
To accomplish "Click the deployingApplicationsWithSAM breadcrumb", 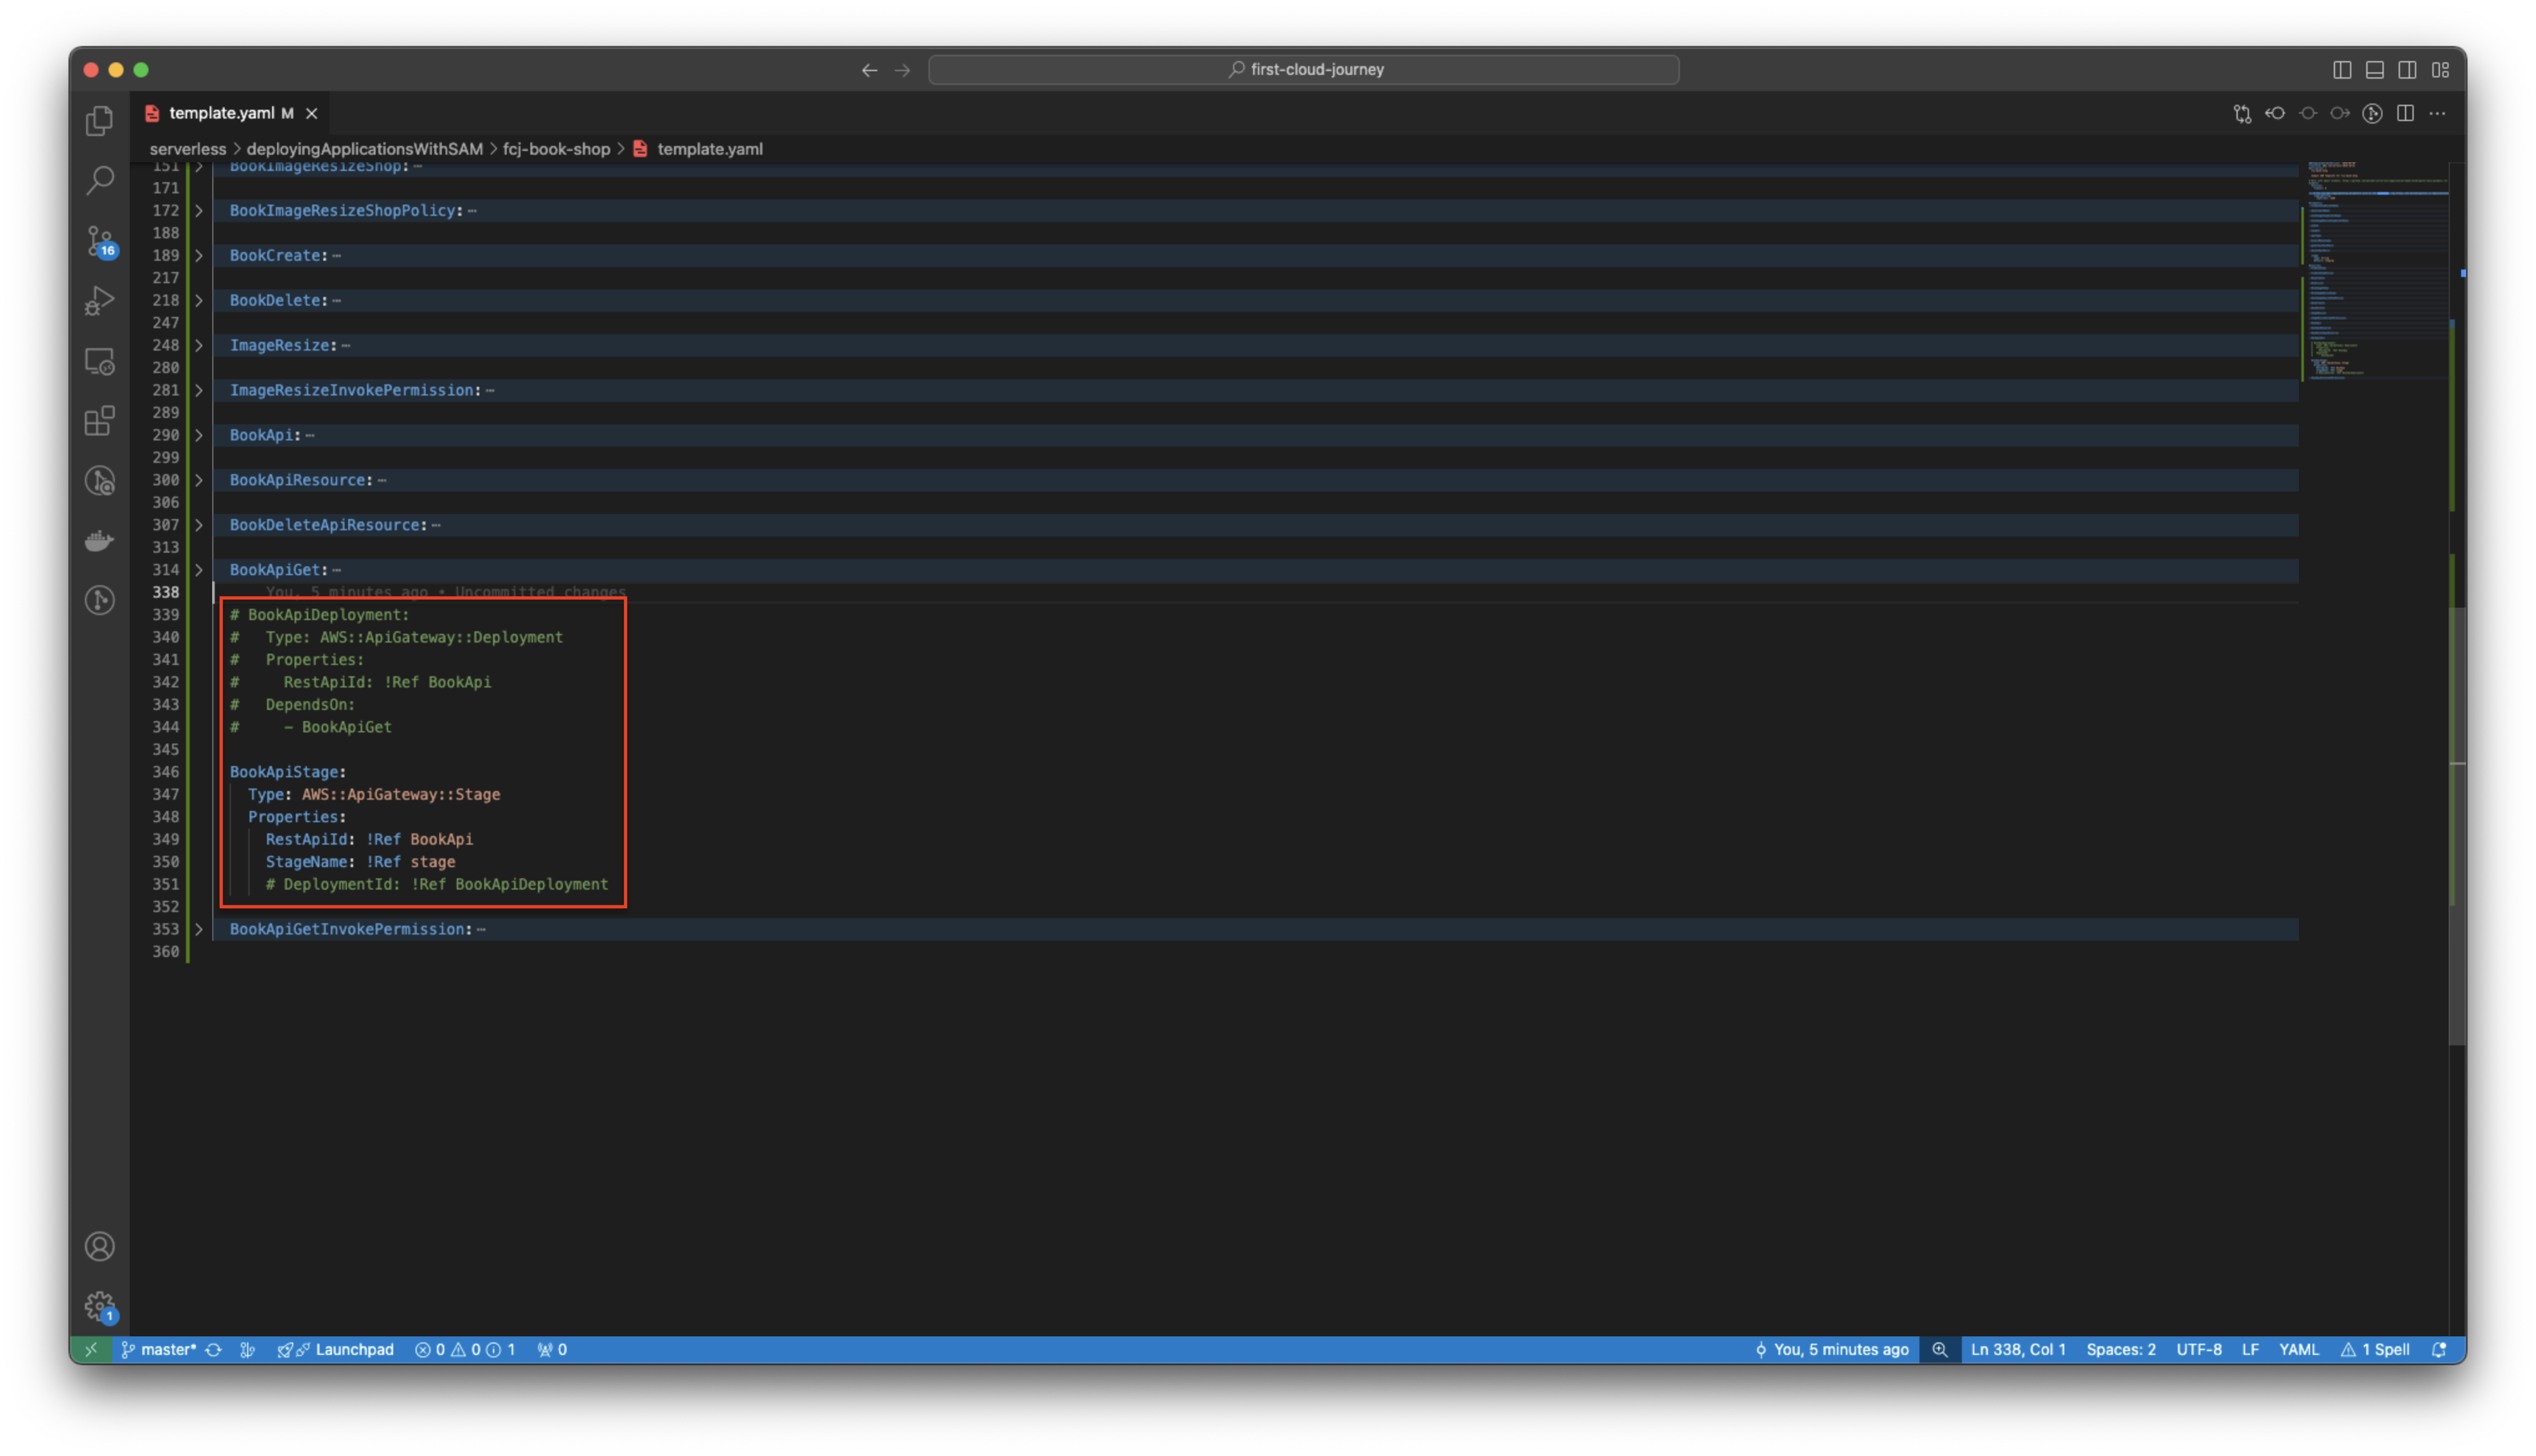I will coord(365,149).
